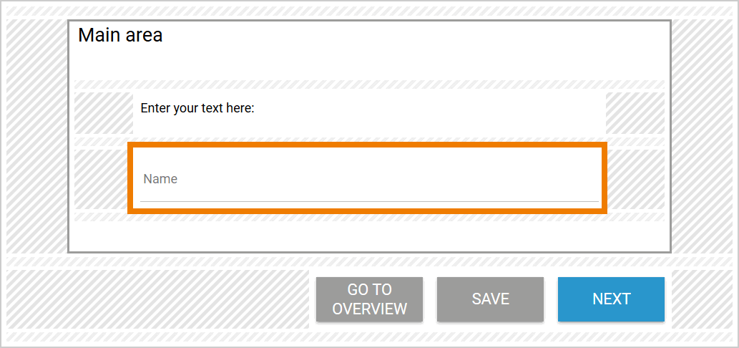
Task: Click the Name input field
Action: (368, 179)
